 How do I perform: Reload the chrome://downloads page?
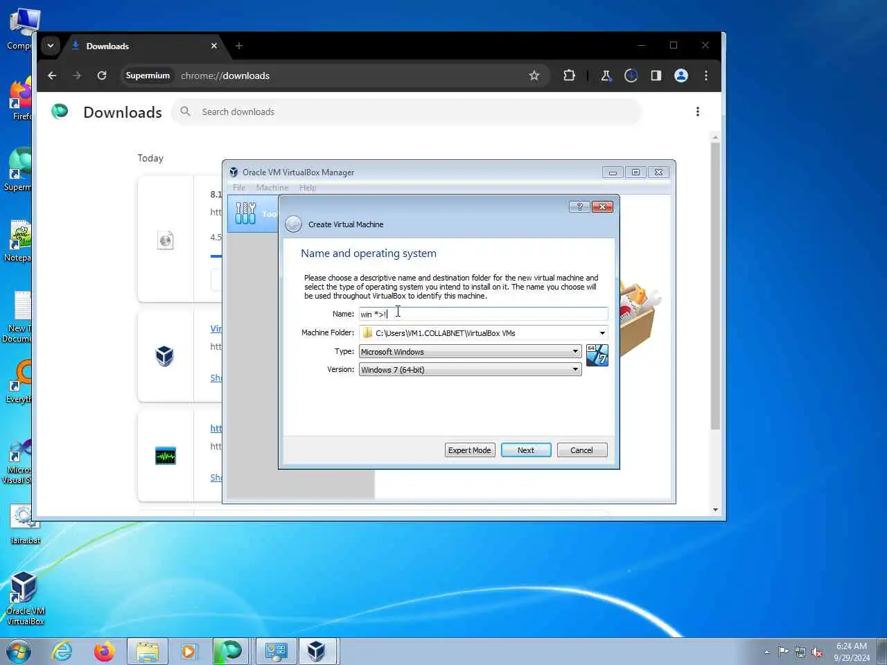click(102, 76)
